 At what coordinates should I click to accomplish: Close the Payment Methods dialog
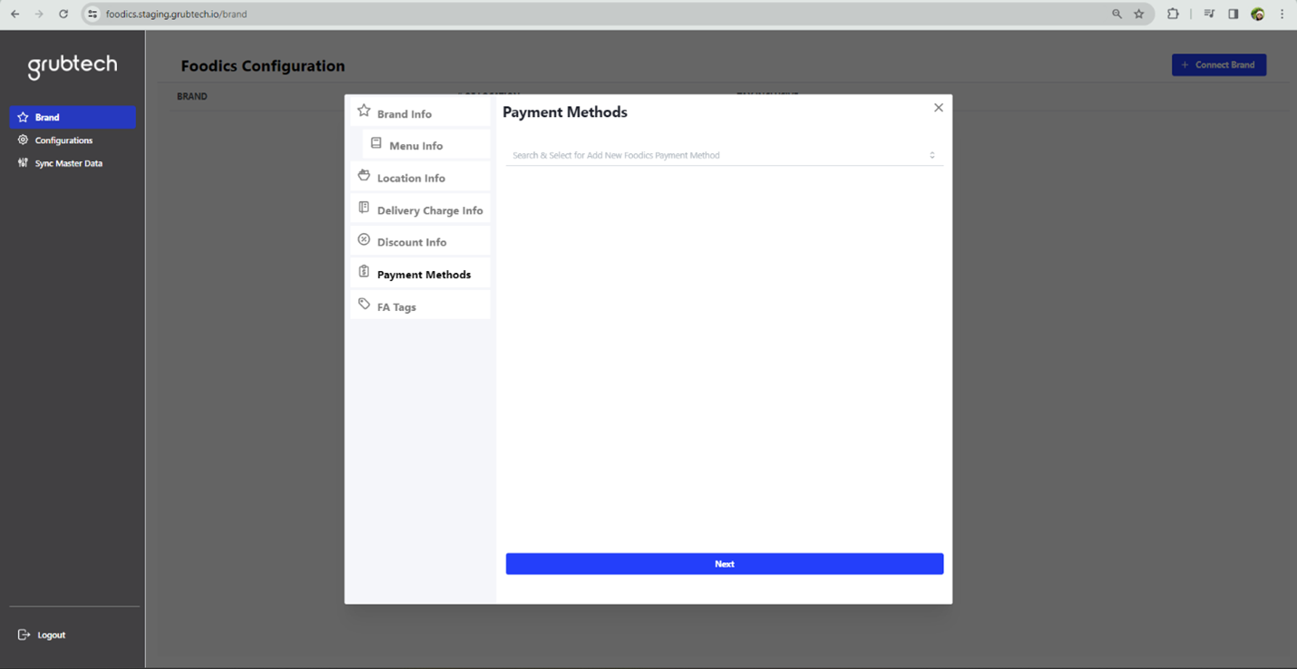click(939, 108)
